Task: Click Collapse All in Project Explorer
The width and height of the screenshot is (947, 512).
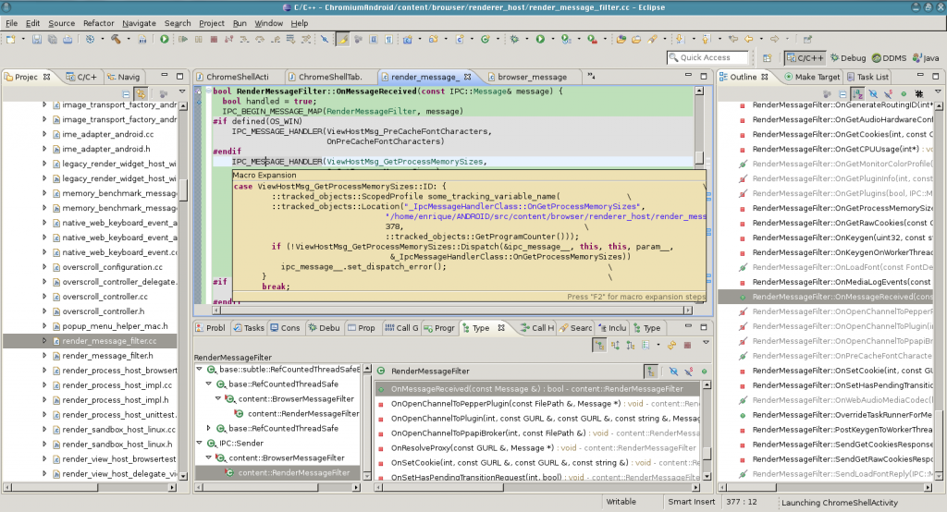Action: click(x=127, y=94)
